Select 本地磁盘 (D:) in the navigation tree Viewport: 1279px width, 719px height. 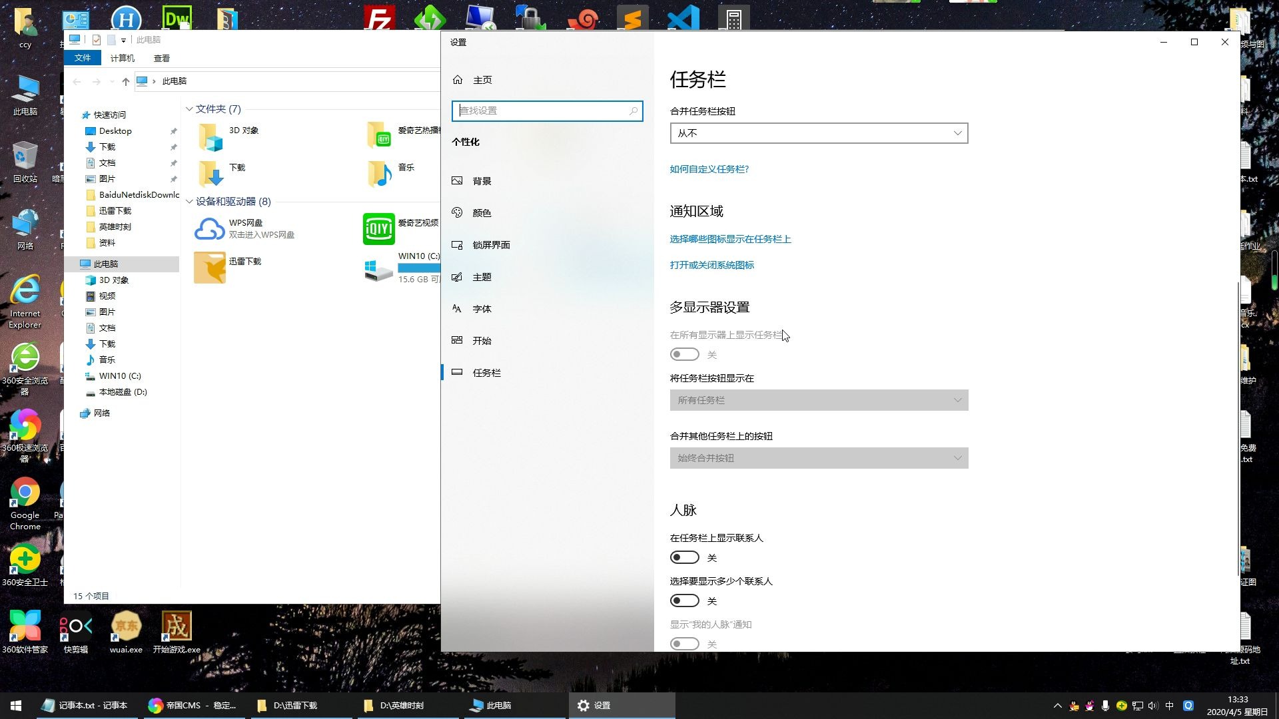click(123, 391)
